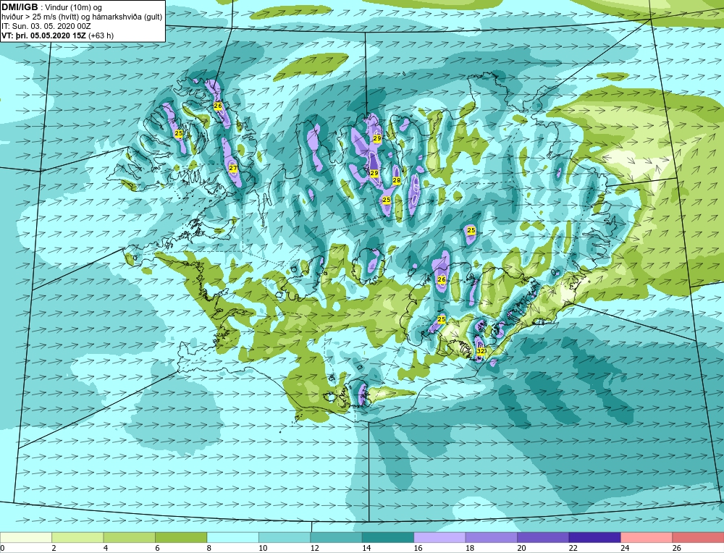Screen dimensions: 724x553
Task: Click the pink 24–26 m/s legend swatch
Action: coord(647,537)
